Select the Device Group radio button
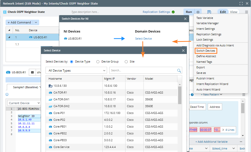The height and width of the screenshot is (152, 251). (x=98, y=62)
